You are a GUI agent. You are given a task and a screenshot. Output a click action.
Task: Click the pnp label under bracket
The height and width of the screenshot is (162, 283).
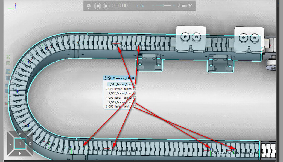[214, 69]
